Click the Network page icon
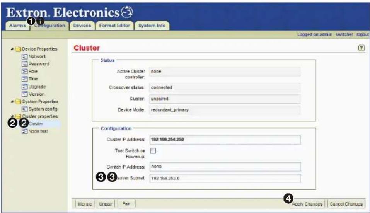The width and height of the screenshot is (370, 213). click(x=24, y=56)
